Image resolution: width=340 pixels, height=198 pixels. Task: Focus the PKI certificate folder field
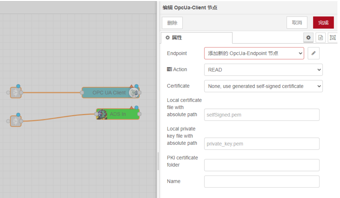point(262,165)
